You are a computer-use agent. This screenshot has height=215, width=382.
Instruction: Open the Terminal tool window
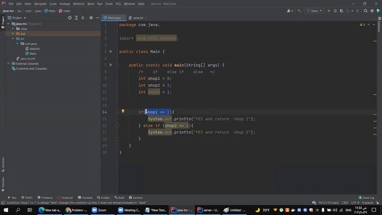pyautogui.click(x=85, y=198)
